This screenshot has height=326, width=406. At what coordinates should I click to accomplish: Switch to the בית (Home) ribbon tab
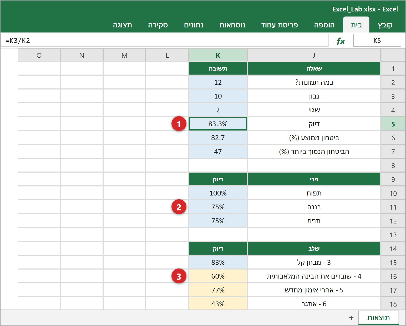coord(356,25)
